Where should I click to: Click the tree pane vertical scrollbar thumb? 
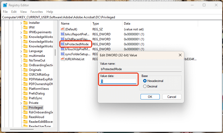click(x=55, y=52)
